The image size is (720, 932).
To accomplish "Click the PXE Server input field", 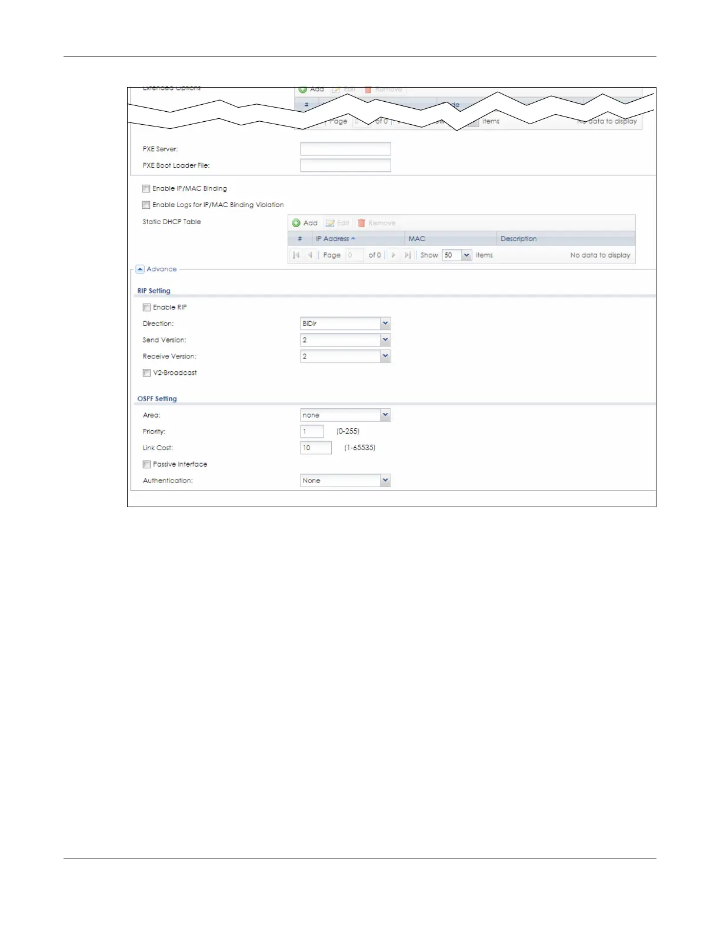I will (345, 149).
